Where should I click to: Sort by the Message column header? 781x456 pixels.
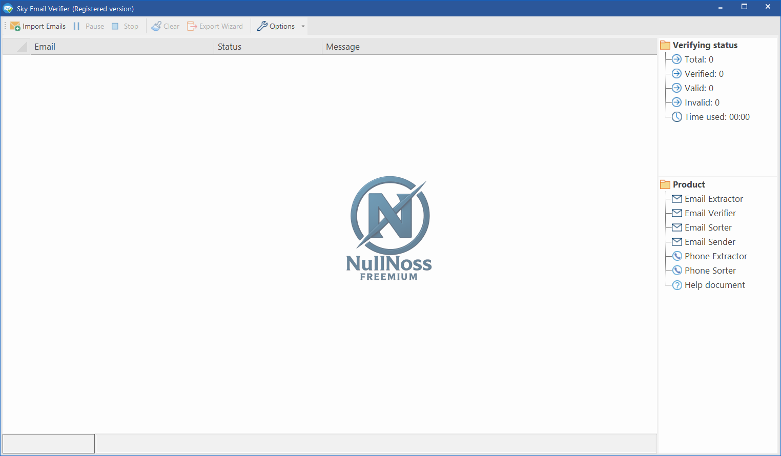489,47
